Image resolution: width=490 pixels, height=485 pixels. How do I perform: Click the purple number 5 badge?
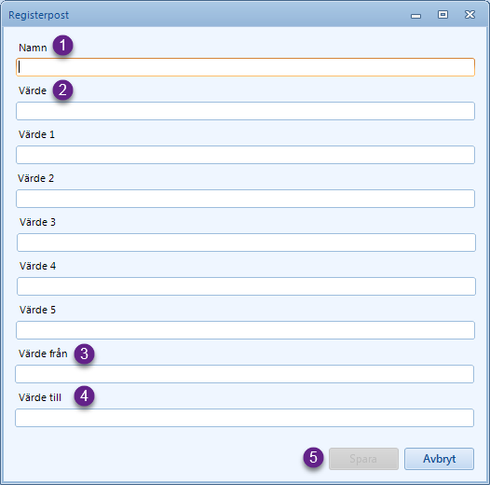click(x=313, y=457)
